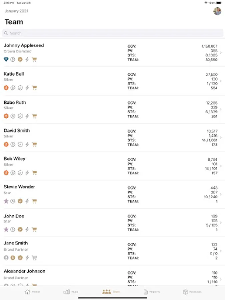Viewport: 225px width, 300px height.
Task: Open the profile avatar photo
Action: point(217,11)
